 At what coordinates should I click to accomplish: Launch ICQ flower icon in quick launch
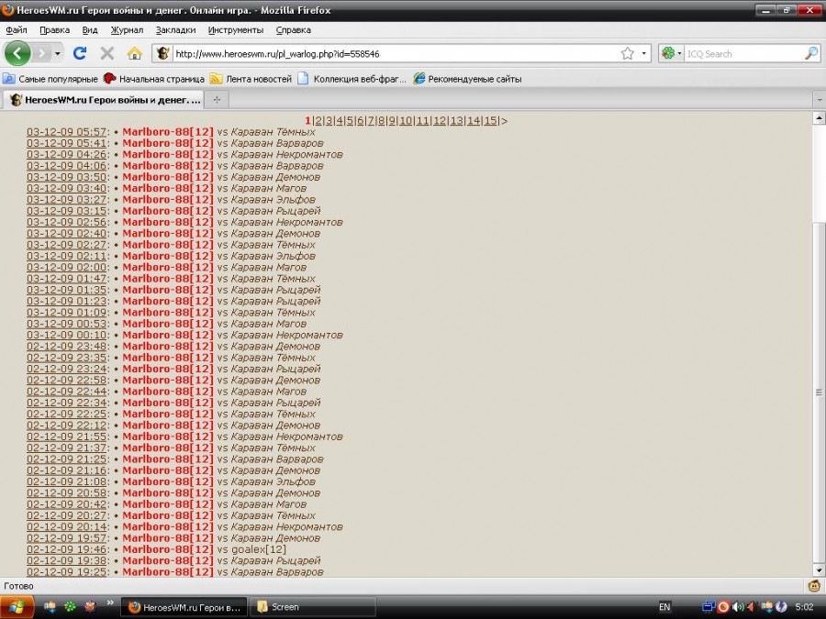point(70,606)
